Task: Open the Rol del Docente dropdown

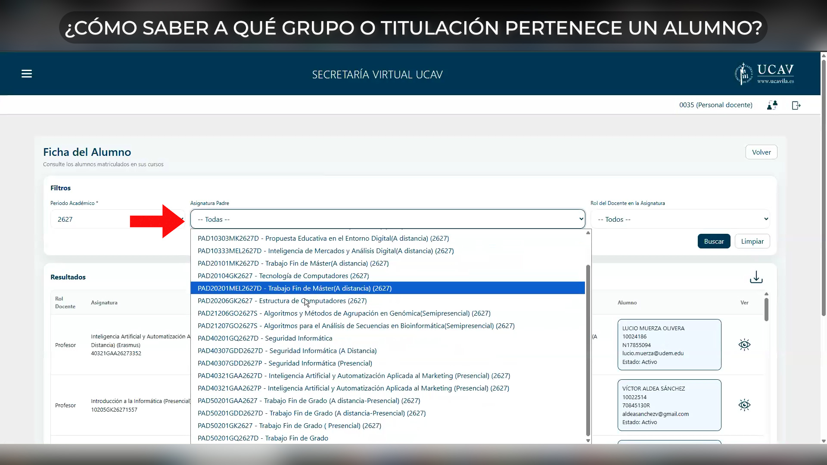Action: coord(680,219)
